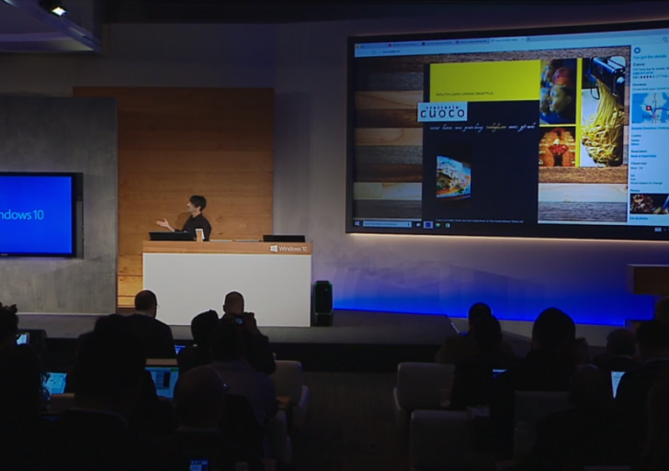Select the active browser icon in taskbar
669x471 pixels.
click(x=427, y=223)
